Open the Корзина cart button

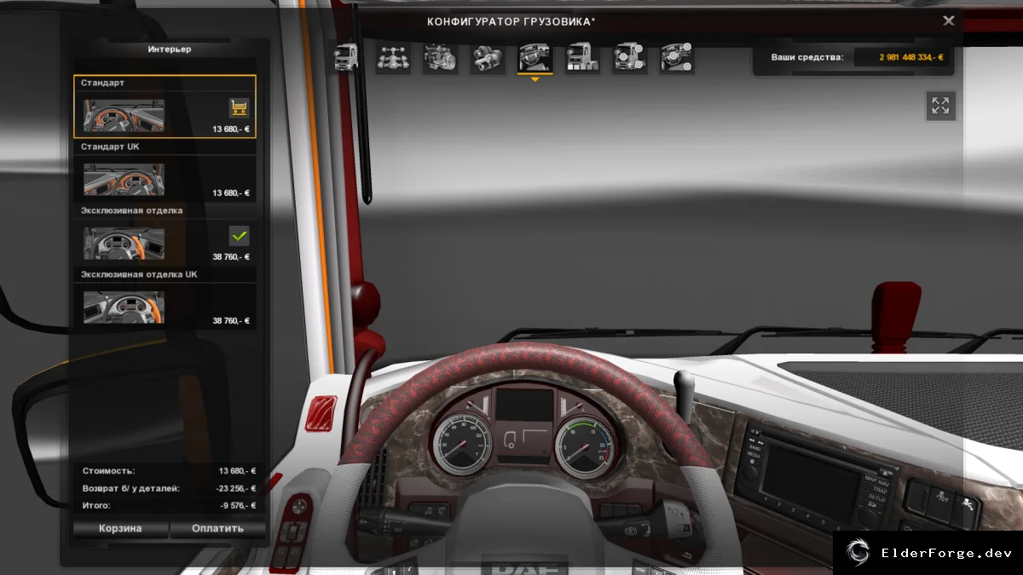[x=120, y=528]
